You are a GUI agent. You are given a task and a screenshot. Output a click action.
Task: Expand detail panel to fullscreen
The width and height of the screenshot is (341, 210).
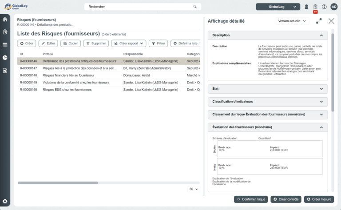[x=319, y=21]
